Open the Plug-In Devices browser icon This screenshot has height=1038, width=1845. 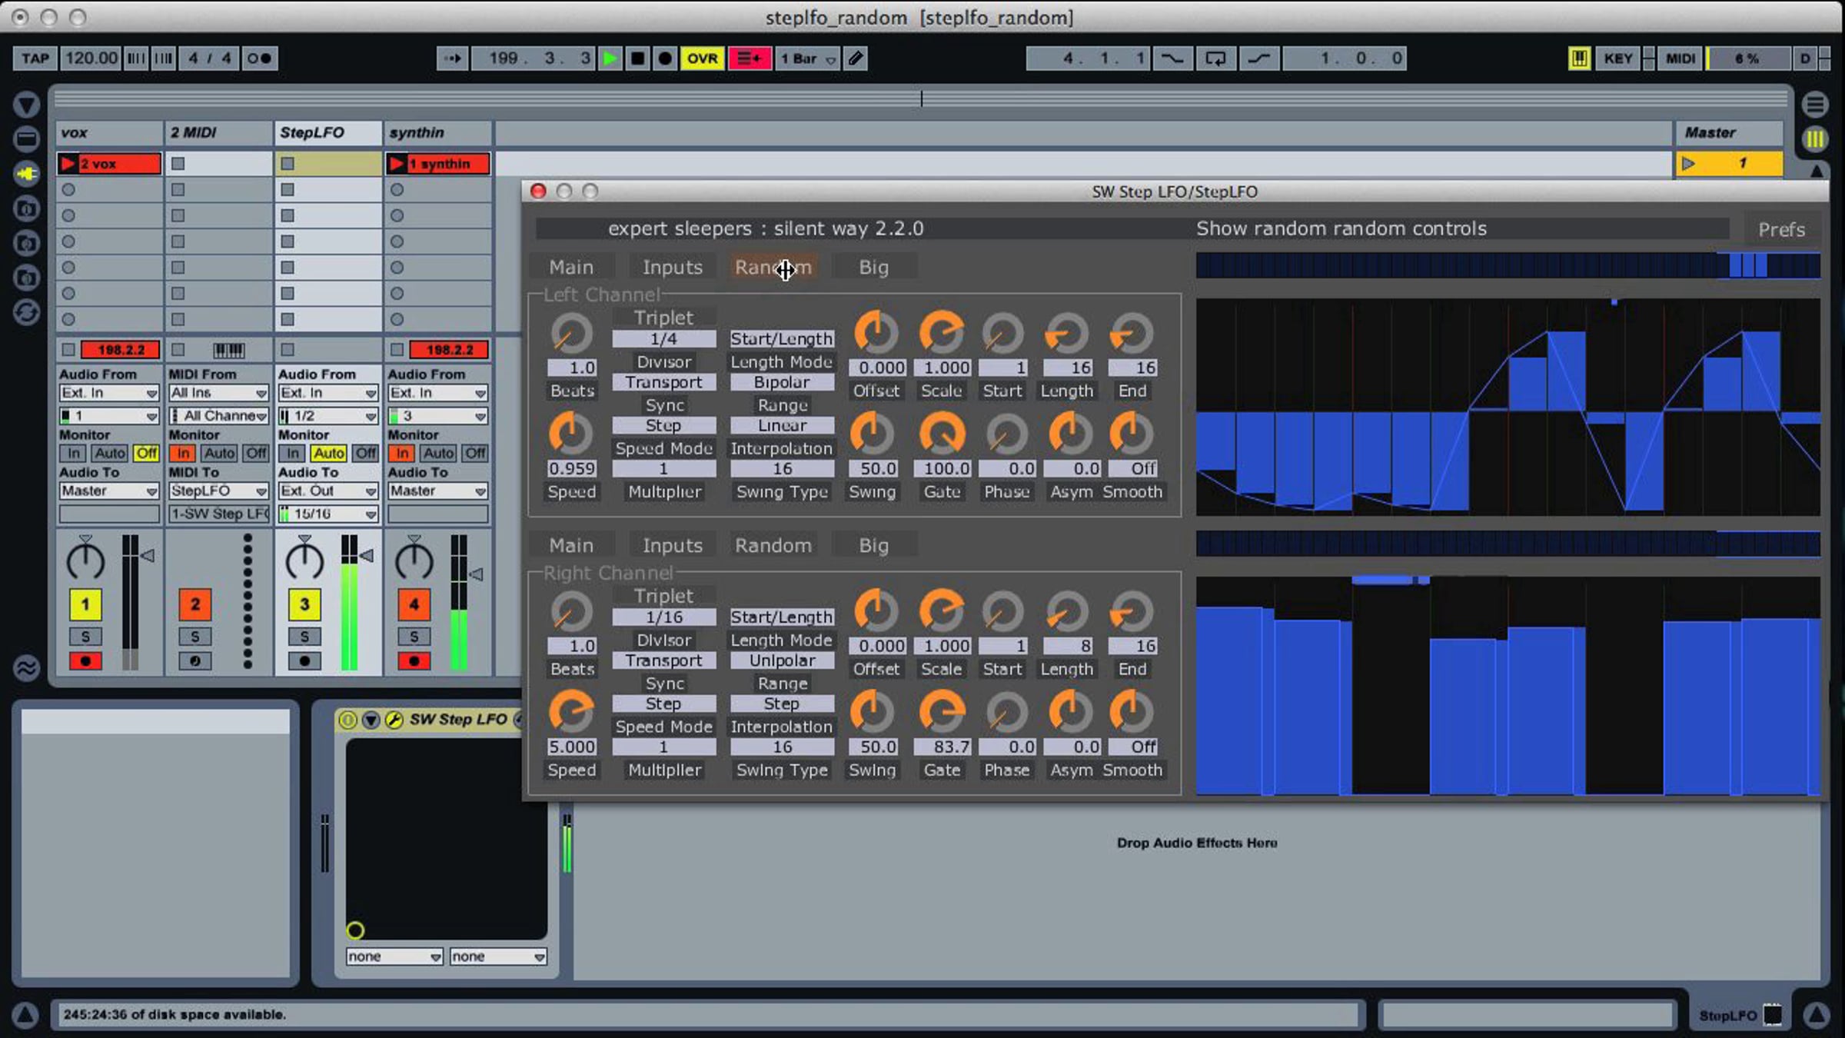[x=26, y=174]
